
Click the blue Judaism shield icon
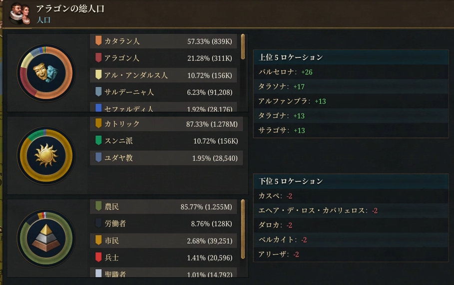[x=98, y=158]
